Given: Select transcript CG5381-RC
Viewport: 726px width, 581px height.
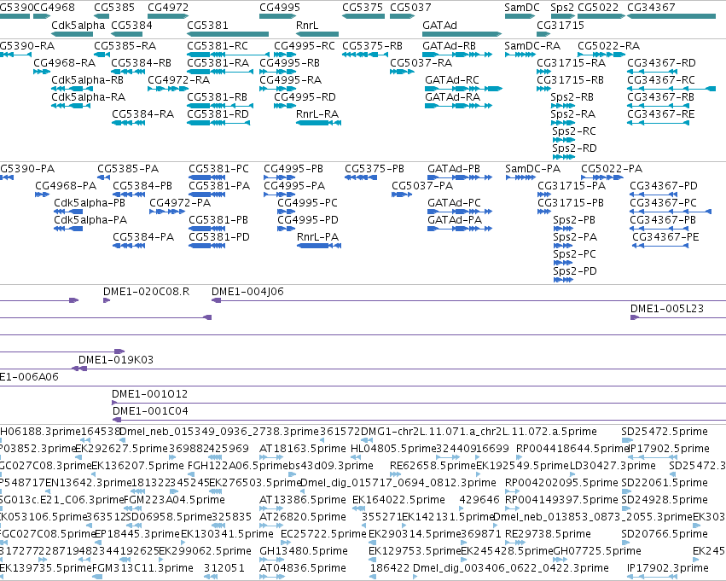Looking at the screenshot, I should point(228,55).
